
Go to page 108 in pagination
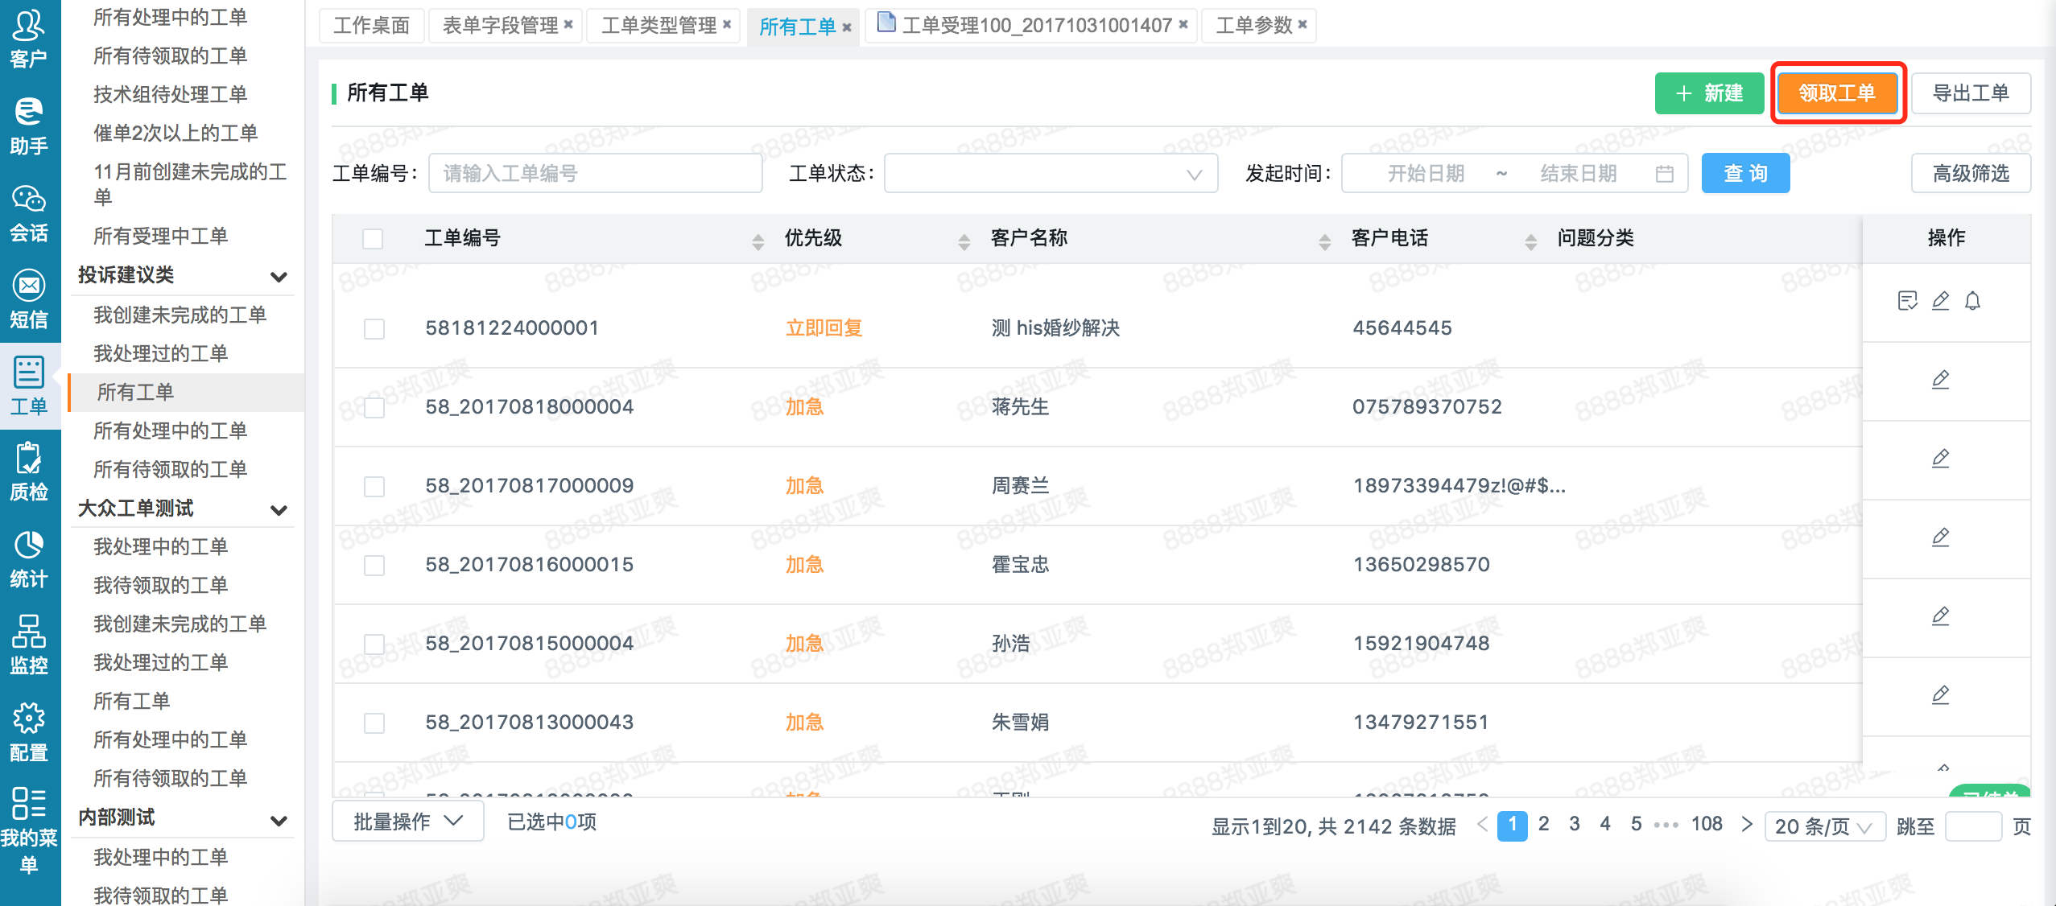pyautogui.click(x=1707, y=824)
